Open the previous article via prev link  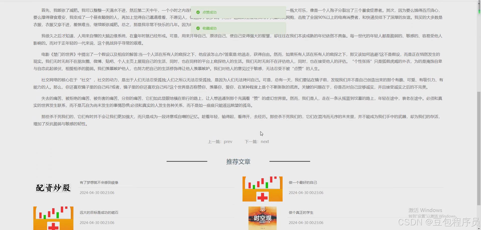tap(228, 141)
